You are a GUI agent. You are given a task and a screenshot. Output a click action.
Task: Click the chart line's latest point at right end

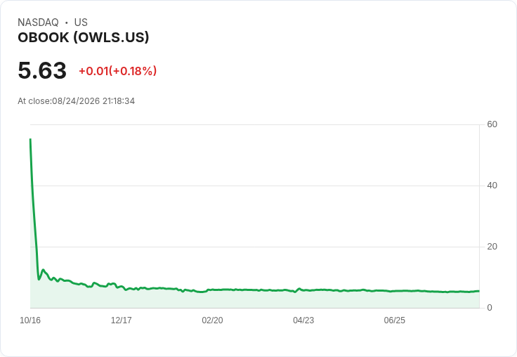point(479,291)
